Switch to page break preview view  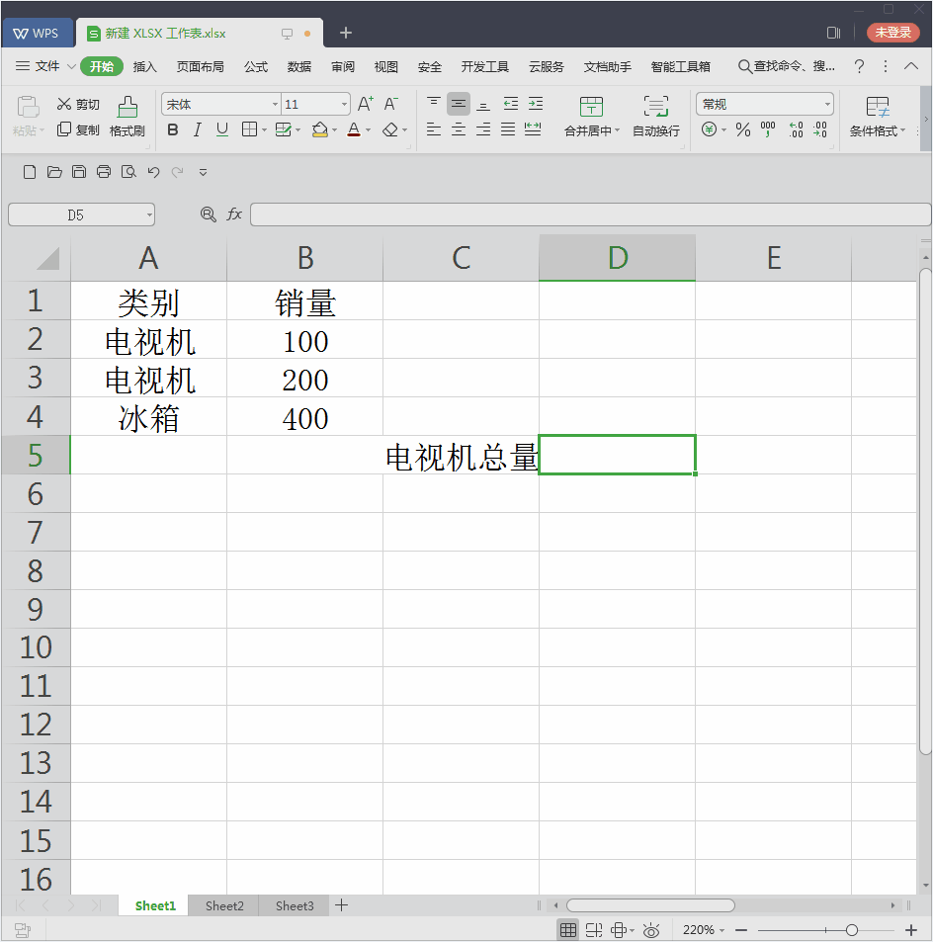pyautogui.click(x=594, y=930)
